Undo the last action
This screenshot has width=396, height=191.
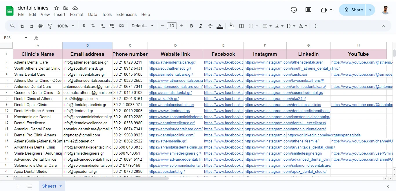(x=22, y=26)
